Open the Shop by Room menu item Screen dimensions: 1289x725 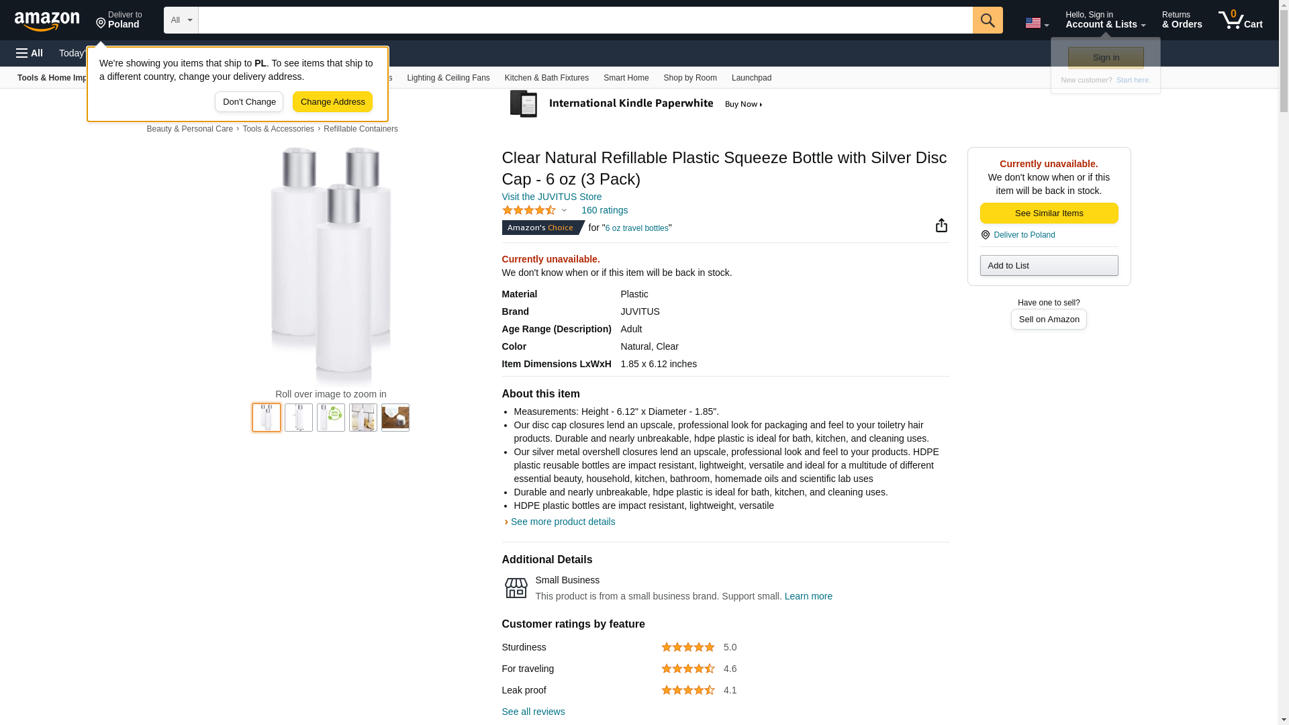pyautogui.click(x=689, y=78)
